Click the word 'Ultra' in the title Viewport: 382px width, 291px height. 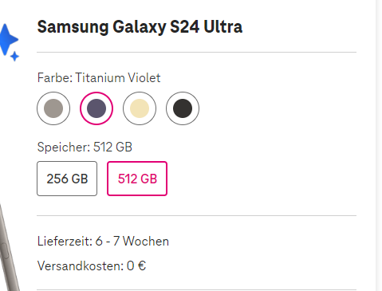click(223, 27)
